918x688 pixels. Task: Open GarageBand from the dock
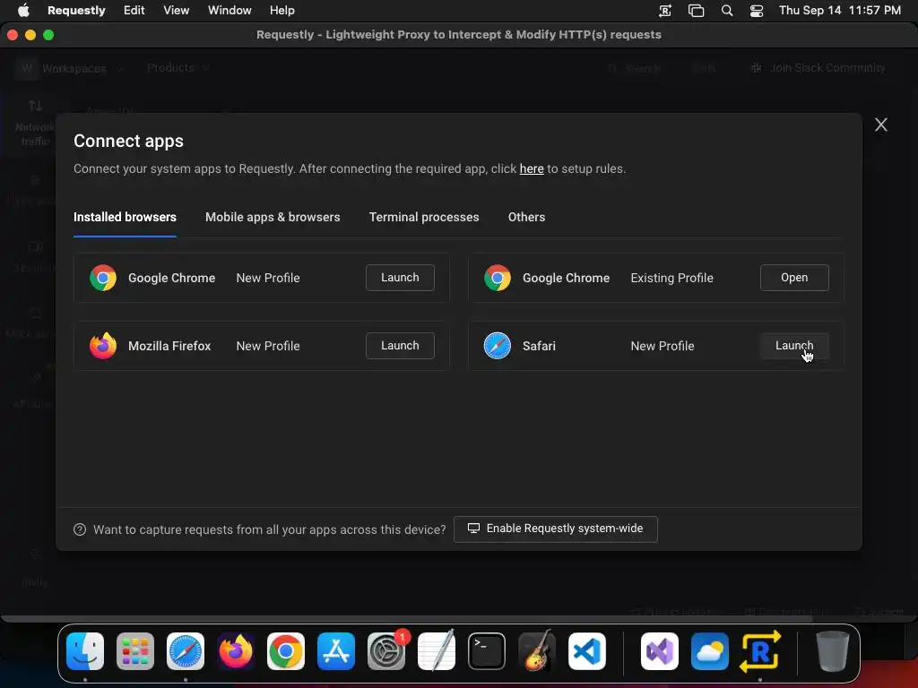(537, 651)
